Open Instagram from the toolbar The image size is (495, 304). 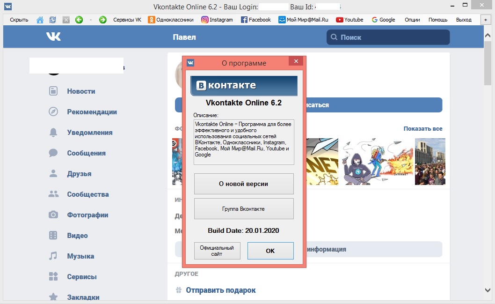pyautogui.click(x=217, y=20)
